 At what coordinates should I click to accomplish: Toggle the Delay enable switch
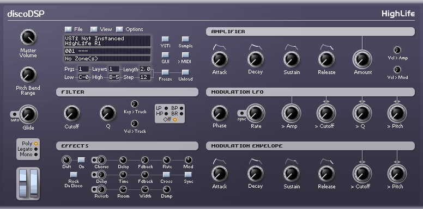pyautogui.click(x=94, y=175)
